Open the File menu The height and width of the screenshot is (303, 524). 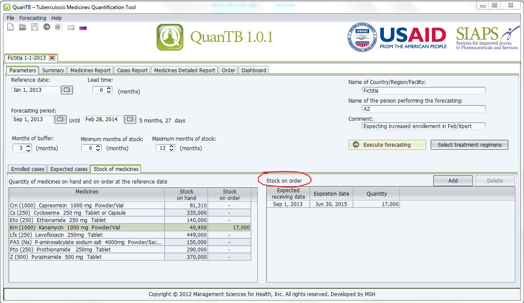(x=11, y=18)
